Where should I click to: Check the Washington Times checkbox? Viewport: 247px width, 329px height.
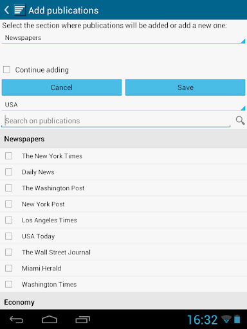click(x=8, y=284)
